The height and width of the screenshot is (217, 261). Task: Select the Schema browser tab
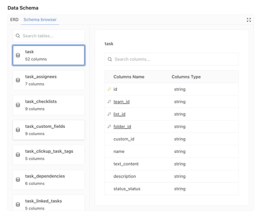40,19
